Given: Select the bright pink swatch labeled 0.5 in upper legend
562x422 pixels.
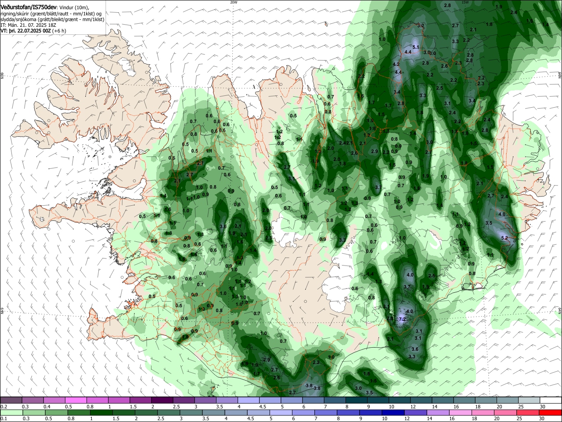Looking at the screenshot, I should (76, 400).
